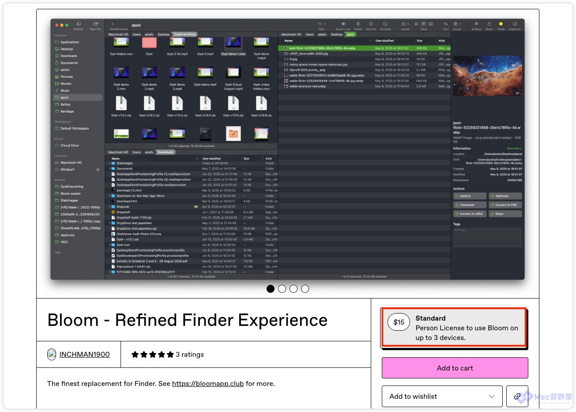The image size is (576, 412).
Task: Toggle the Sidebar button in Bloom toolbar
Action: coord(79,24)
